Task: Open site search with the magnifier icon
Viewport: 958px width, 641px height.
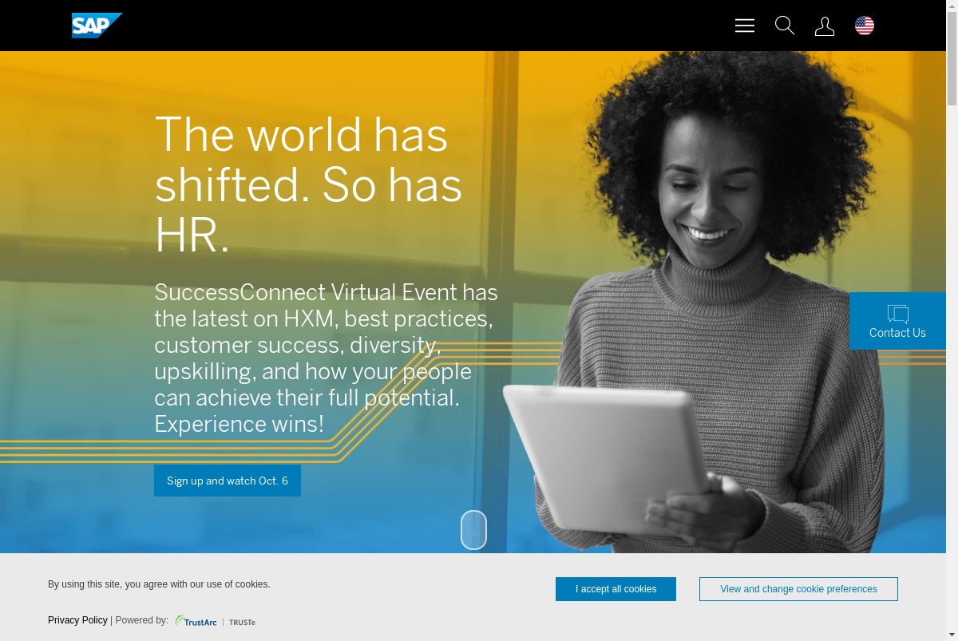Action: (x=785, y=26)
